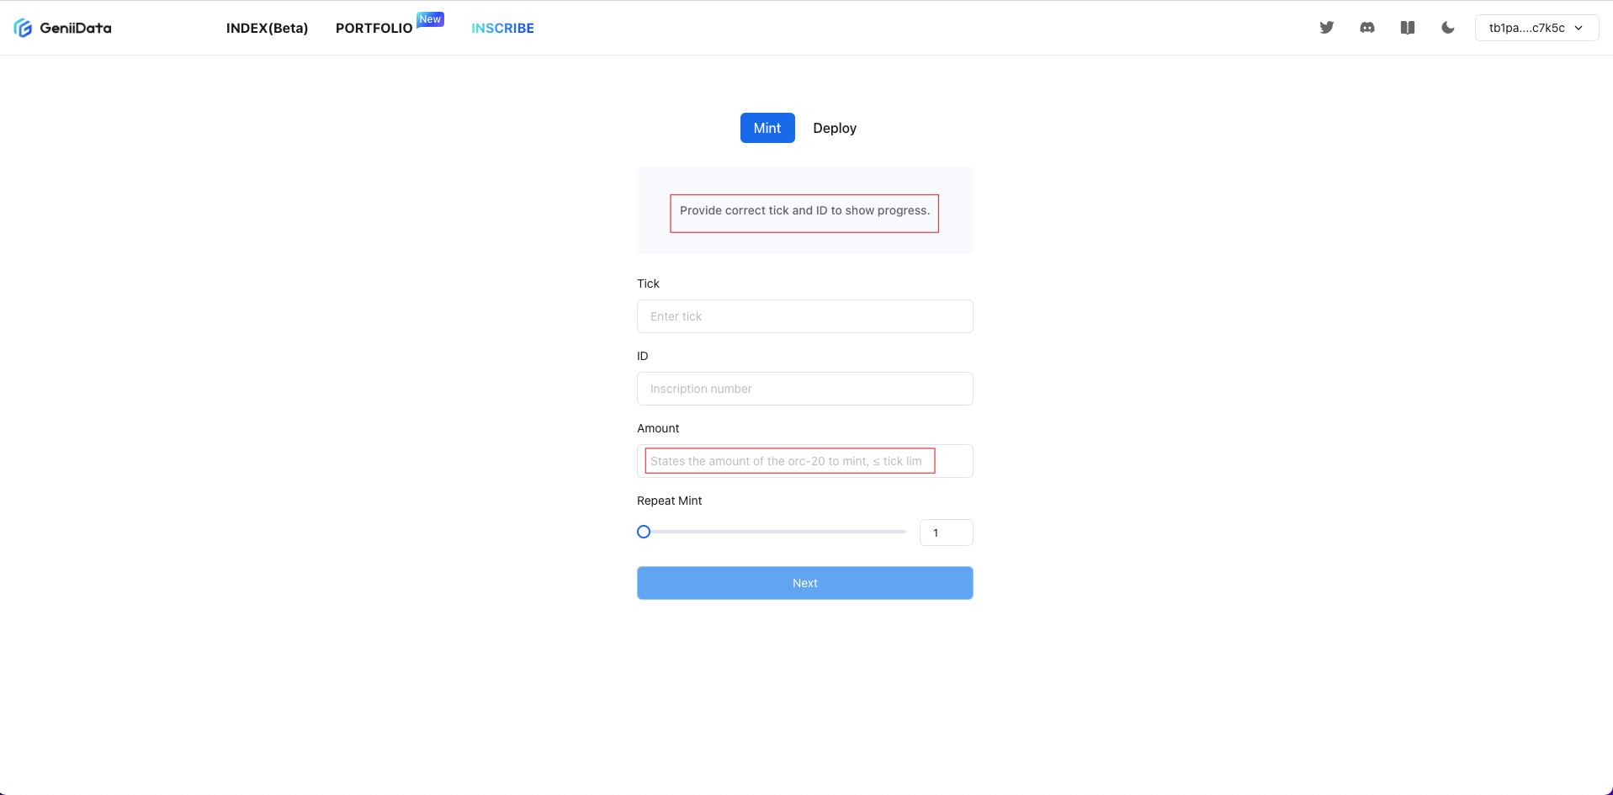Open the Twitter link icon
This screenshot has height=795, width=1613.
(1327, 28)
